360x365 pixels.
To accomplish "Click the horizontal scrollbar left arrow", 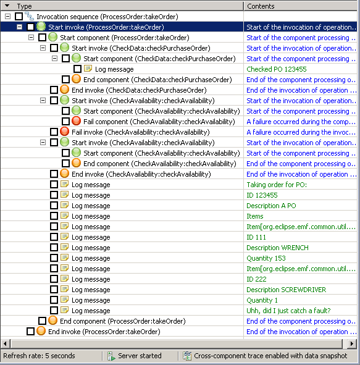I will pyautogui.click(x=5, y=343).
